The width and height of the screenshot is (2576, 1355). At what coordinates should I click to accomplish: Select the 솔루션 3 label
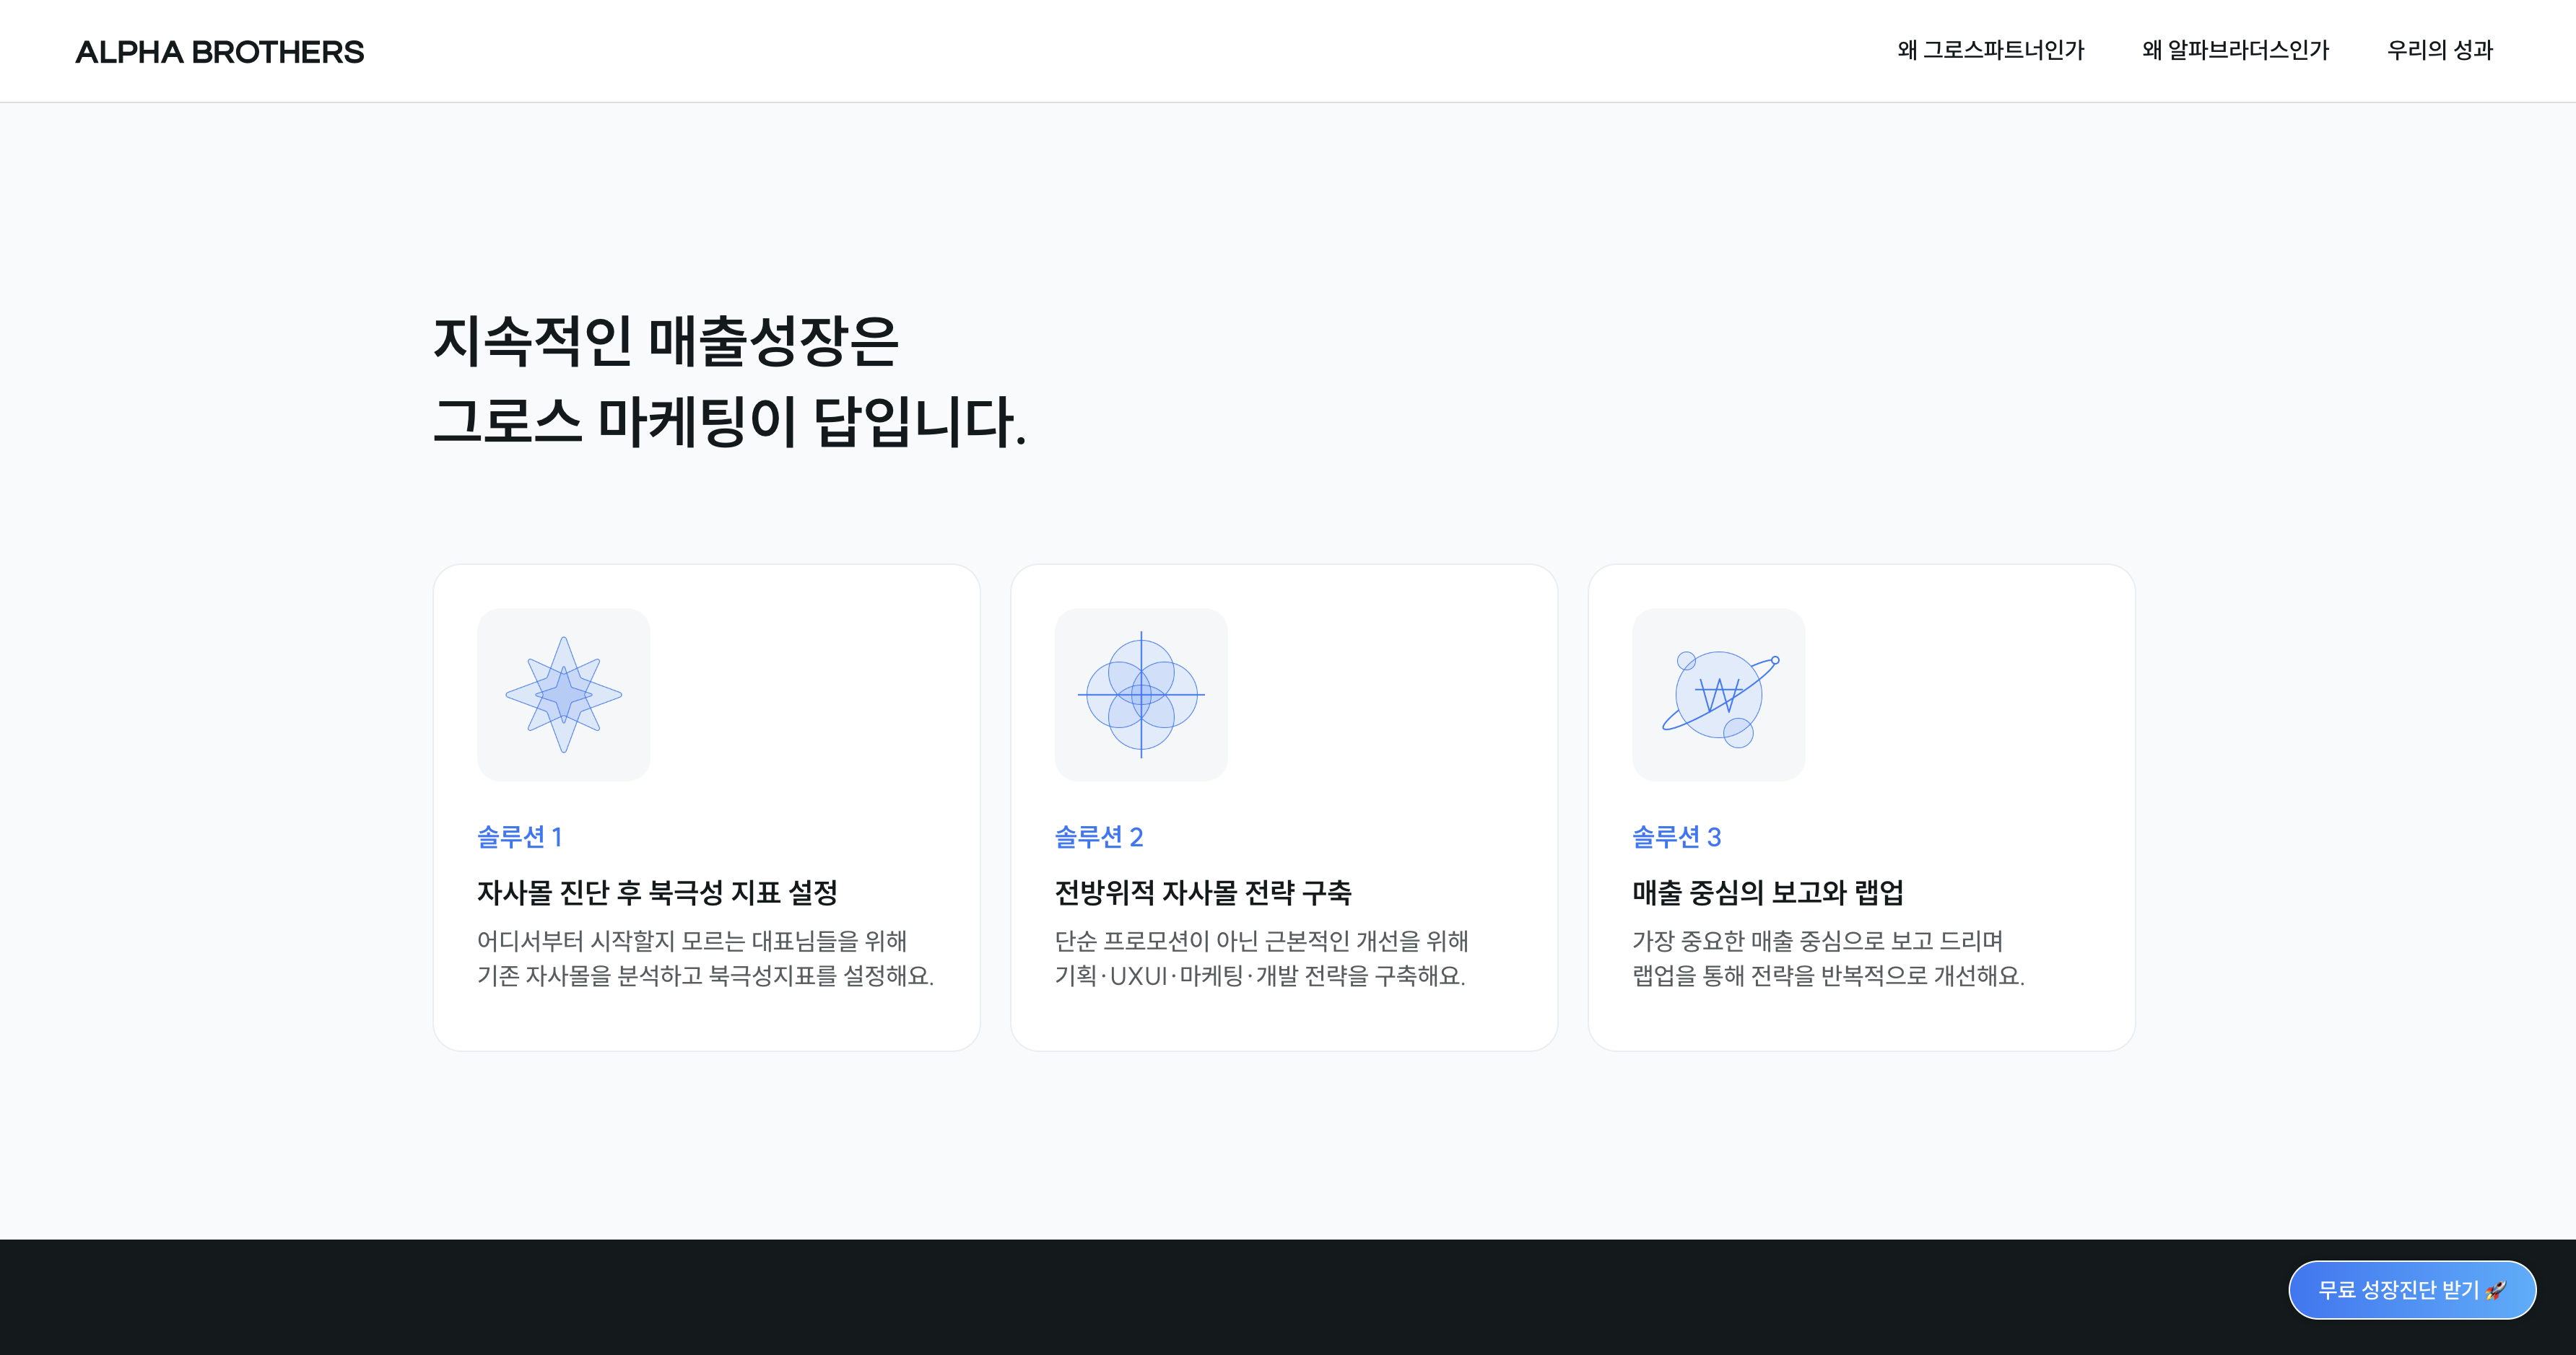(1677, 836)
